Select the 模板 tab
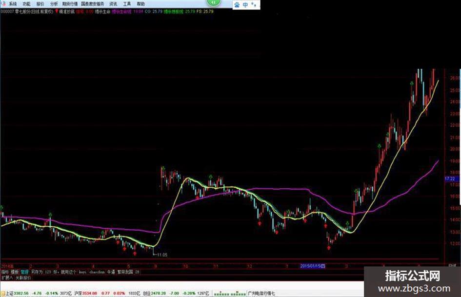This screenshot has height=297, width=461. [15, 272]
